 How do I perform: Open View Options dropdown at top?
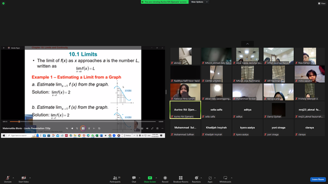(x=199, y=2)
